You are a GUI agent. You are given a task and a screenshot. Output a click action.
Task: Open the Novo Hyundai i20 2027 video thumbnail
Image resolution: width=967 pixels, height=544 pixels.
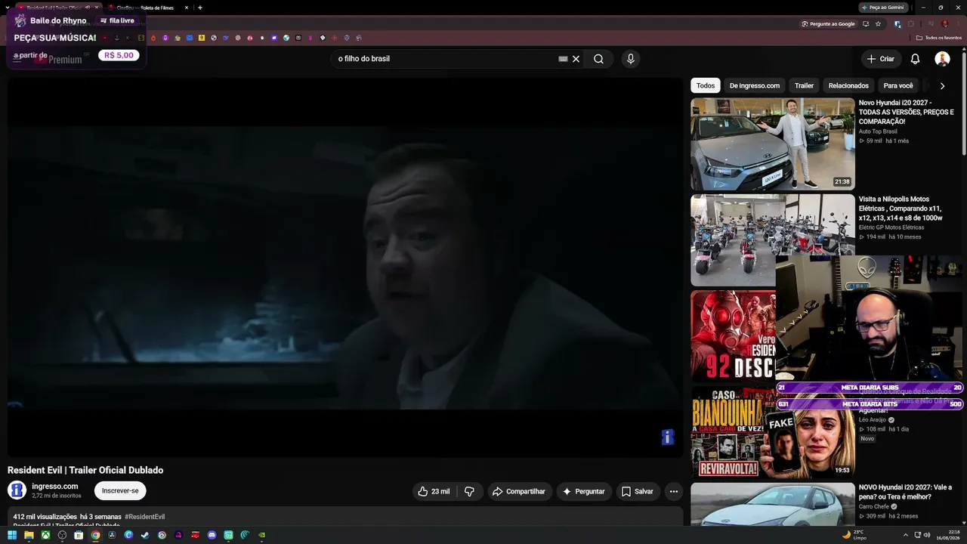click(x=772, y=144)
